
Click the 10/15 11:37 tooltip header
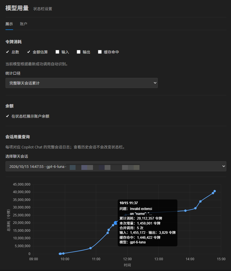129,203
